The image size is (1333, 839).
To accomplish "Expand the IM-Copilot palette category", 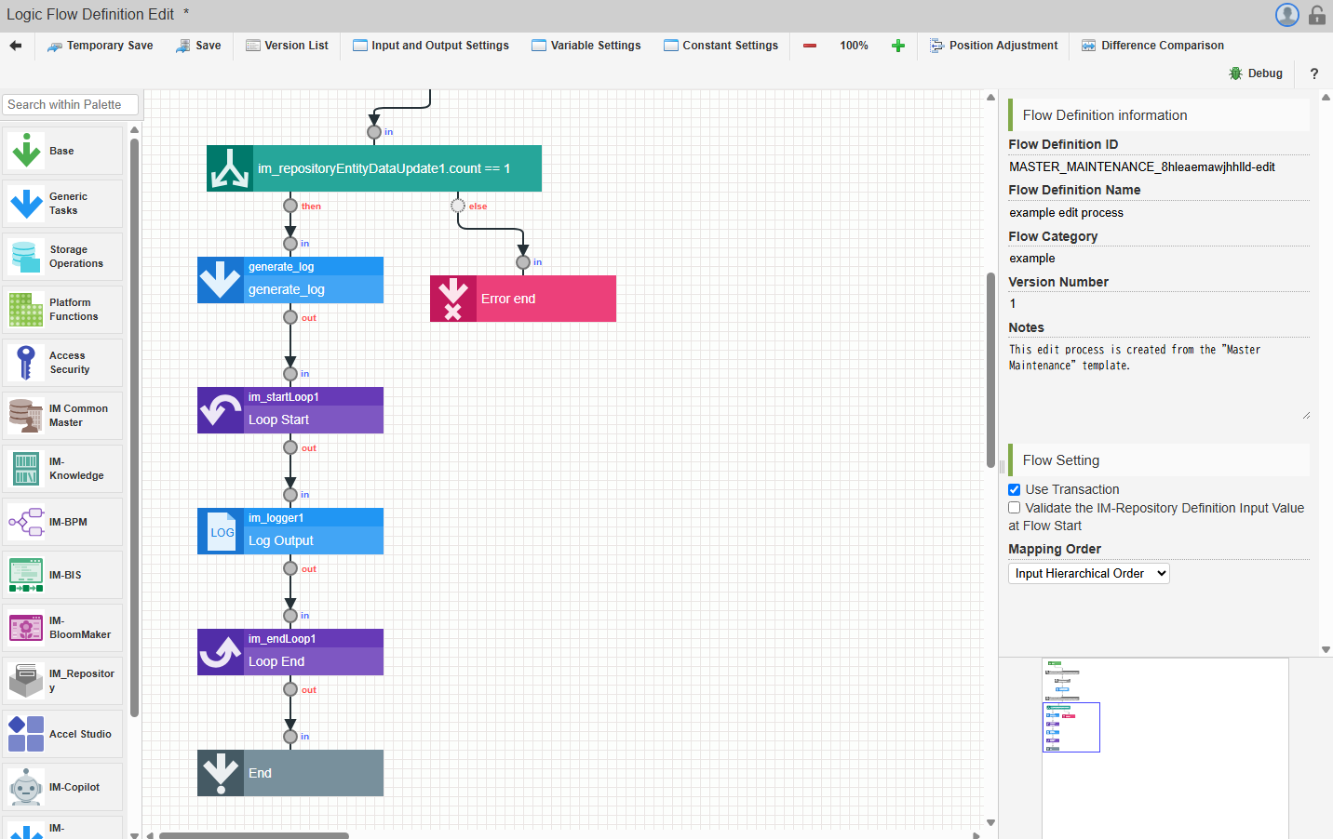I will tap(62, 787).
